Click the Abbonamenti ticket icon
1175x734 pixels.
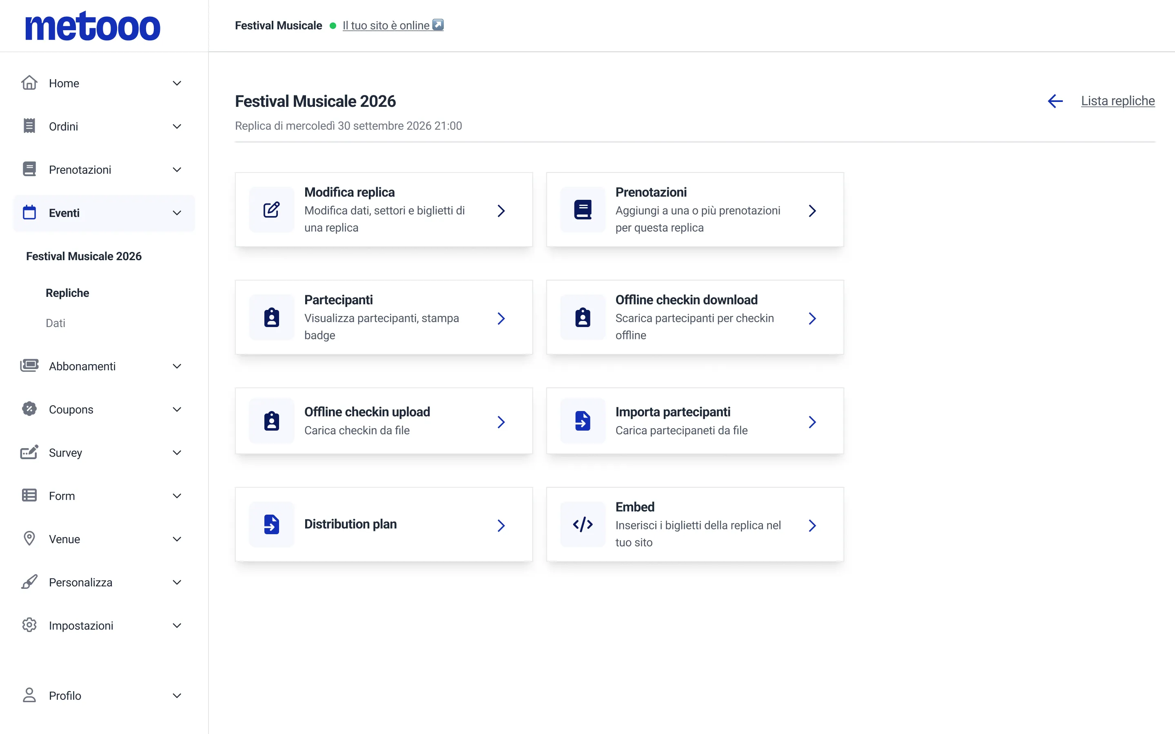29,365
